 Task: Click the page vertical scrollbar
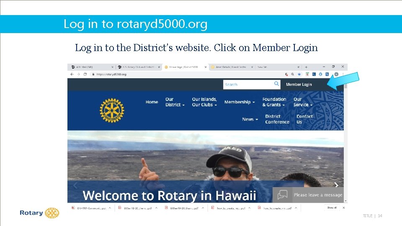click(x=345, y=141)
